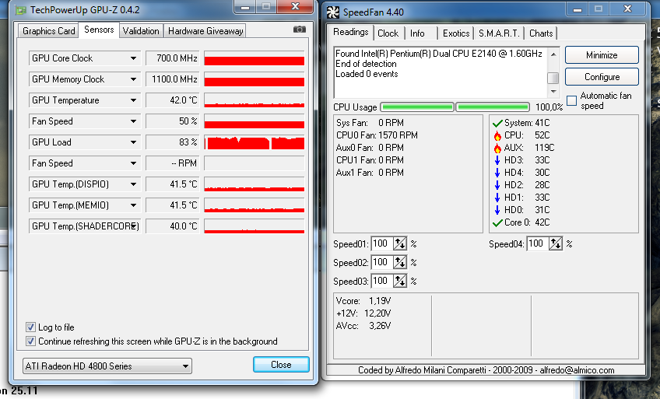Click the green check icon beside Core 0

pyautogui.click(x=497, y=223)
